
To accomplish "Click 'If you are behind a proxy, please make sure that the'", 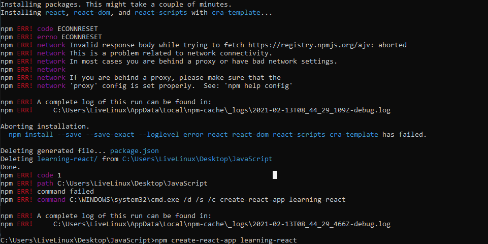I will tap(175, 78).
